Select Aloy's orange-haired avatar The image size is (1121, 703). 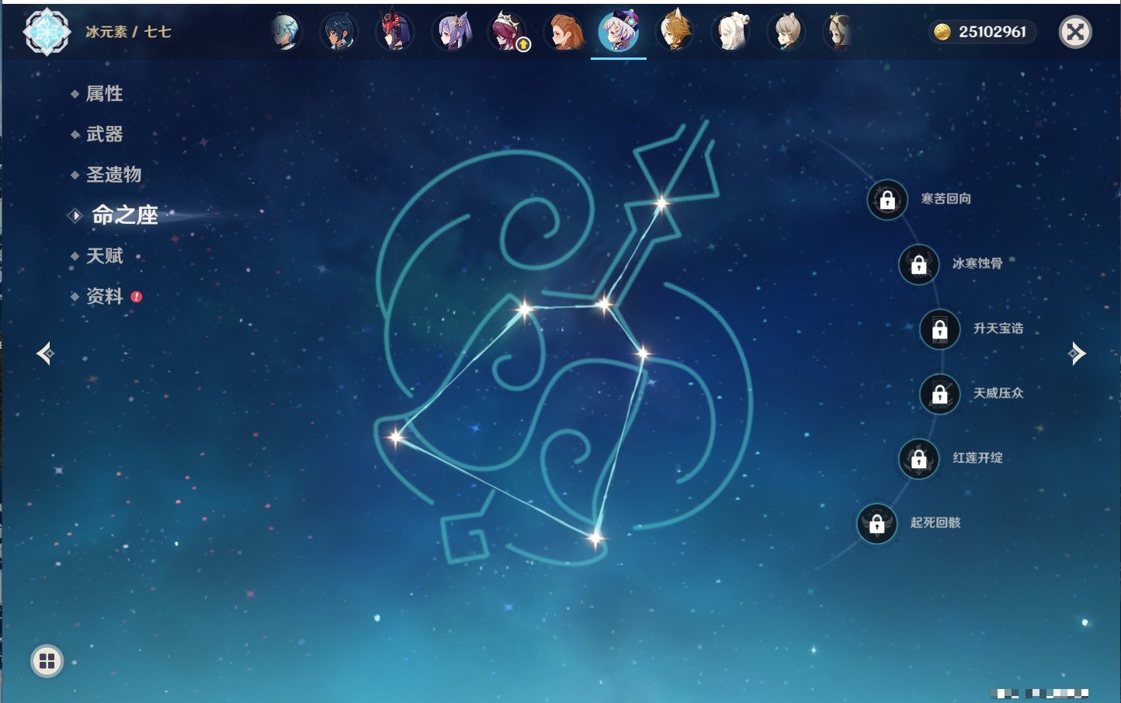(x=564, y=32)
